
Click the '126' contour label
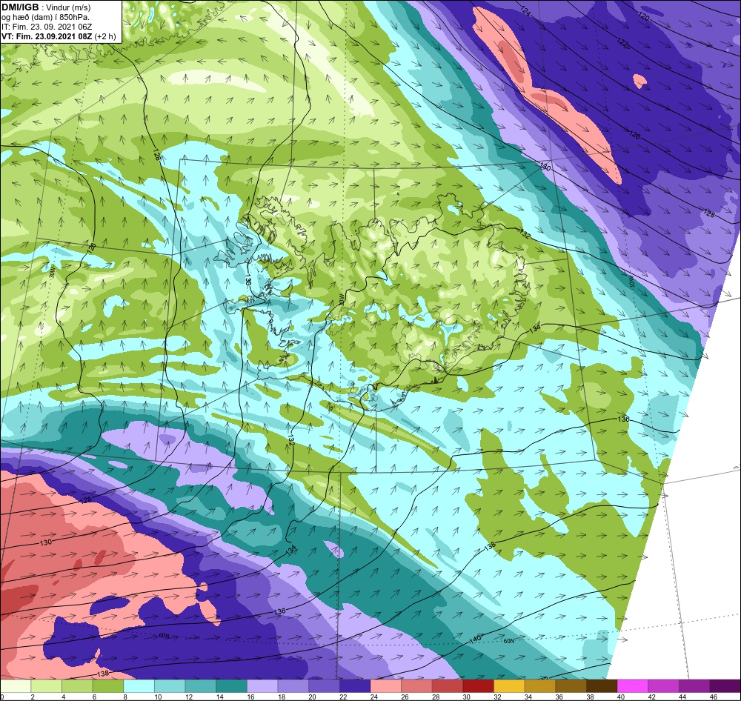634,135
